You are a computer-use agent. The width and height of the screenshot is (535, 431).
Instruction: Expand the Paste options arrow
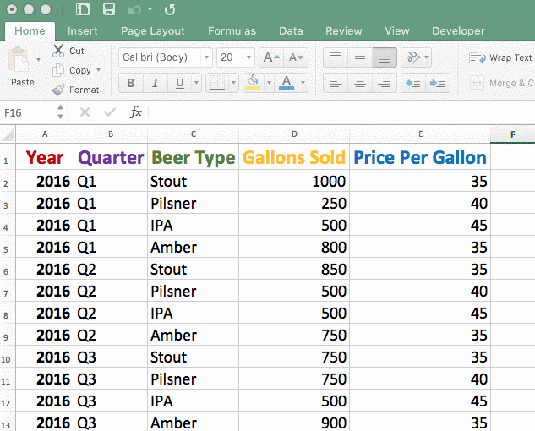39,60
